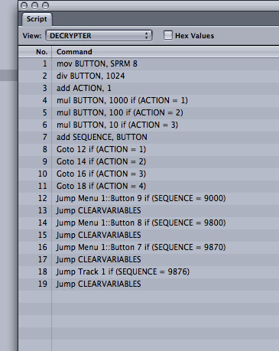Image resolution: width=279 pixels, height=351 pixels.
Task: Select line 9 Goto 14 command
Action: click(x=149, y=161)
